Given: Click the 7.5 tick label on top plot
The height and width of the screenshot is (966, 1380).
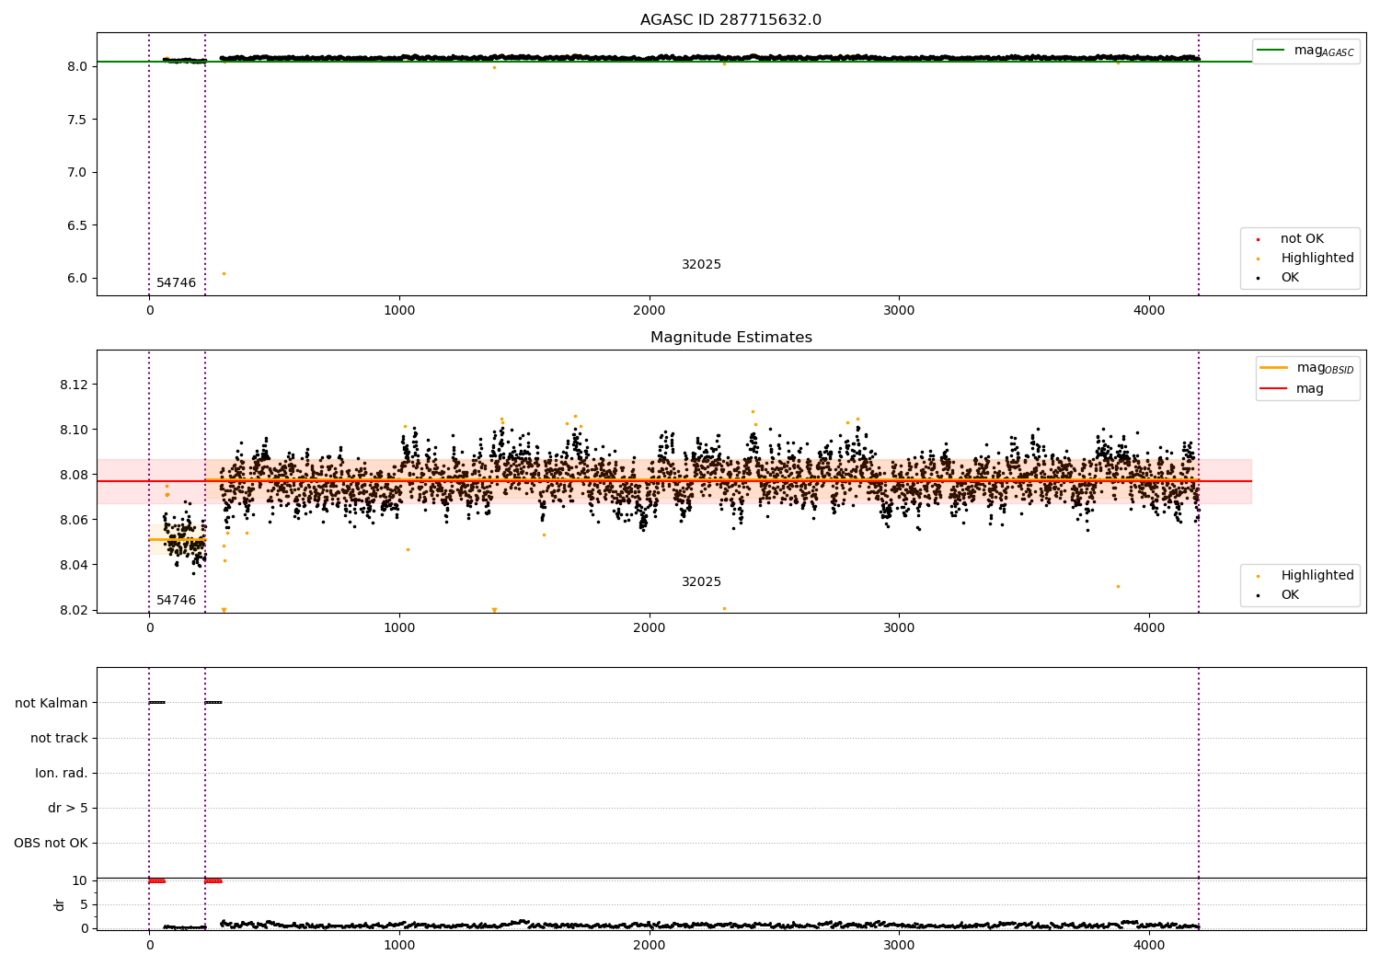Looking at the screenshot, I should pos(78,120).
